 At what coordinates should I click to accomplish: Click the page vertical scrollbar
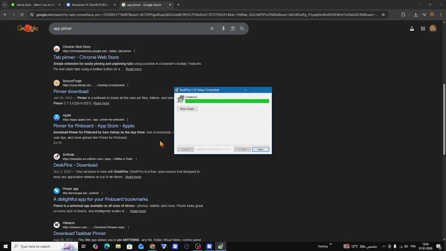[444, 119]
